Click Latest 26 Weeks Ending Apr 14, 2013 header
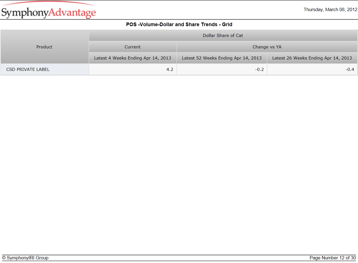 pyautogui.click(x=312, y=58)
